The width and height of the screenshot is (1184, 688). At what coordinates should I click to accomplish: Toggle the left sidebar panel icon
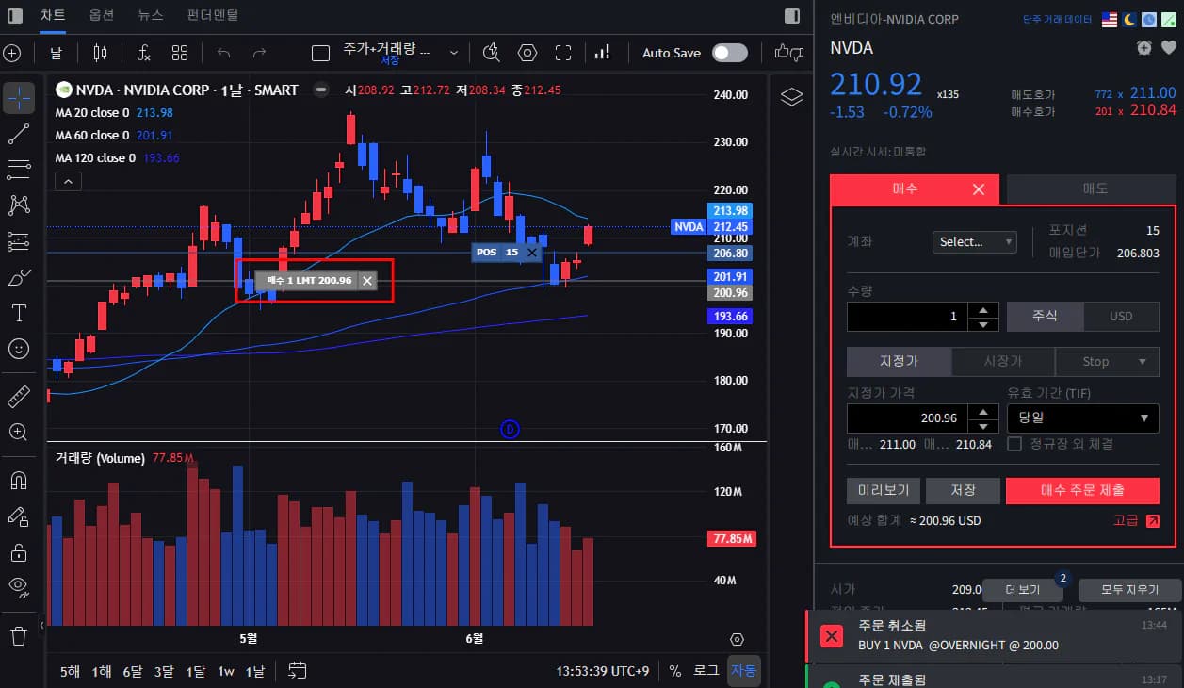pyautogui.click(x=15, y=15)
